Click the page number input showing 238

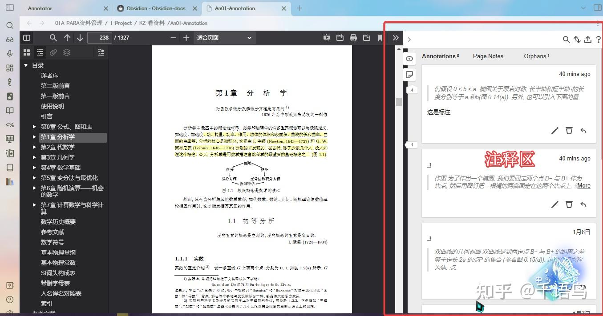point(100,38)
